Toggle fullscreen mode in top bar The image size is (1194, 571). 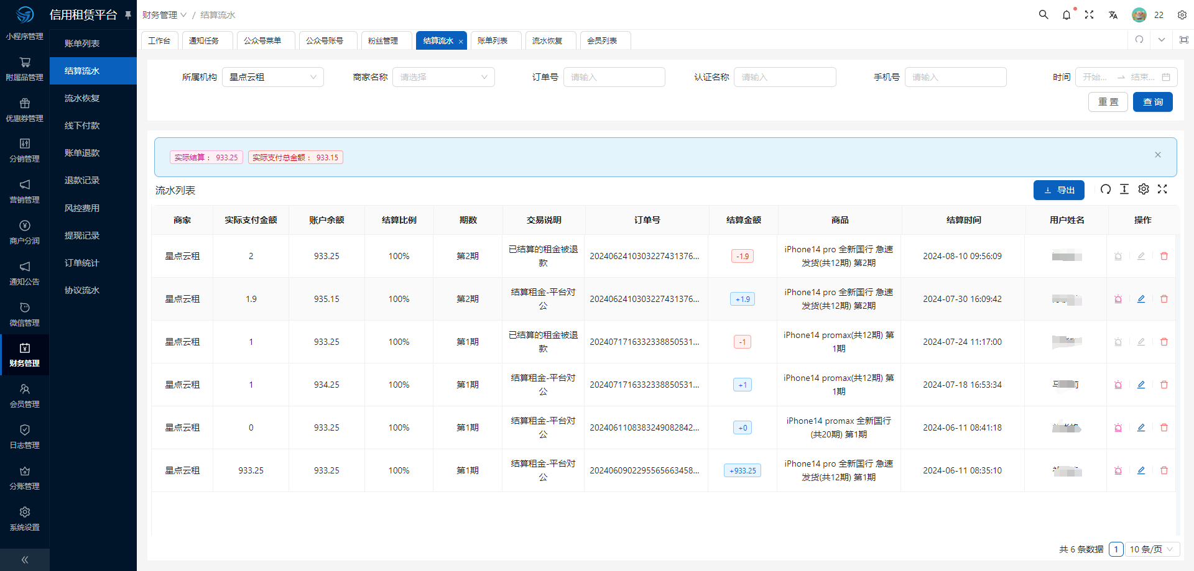(x=1090, y=14)
